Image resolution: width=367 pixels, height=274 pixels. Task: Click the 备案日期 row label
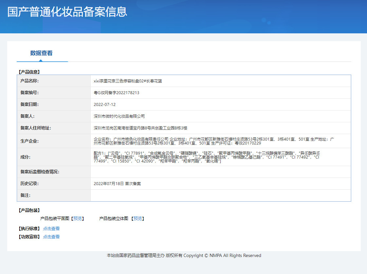click(29, 104)
